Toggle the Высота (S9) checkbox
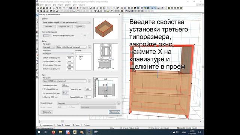This screenshot has width=240, height=135. pos(43,97)
